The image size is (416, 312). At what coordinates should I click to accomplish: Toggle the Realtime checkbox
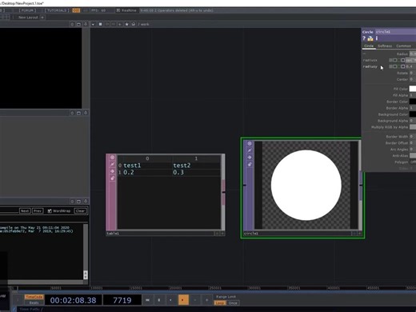(x=118, y=10)
